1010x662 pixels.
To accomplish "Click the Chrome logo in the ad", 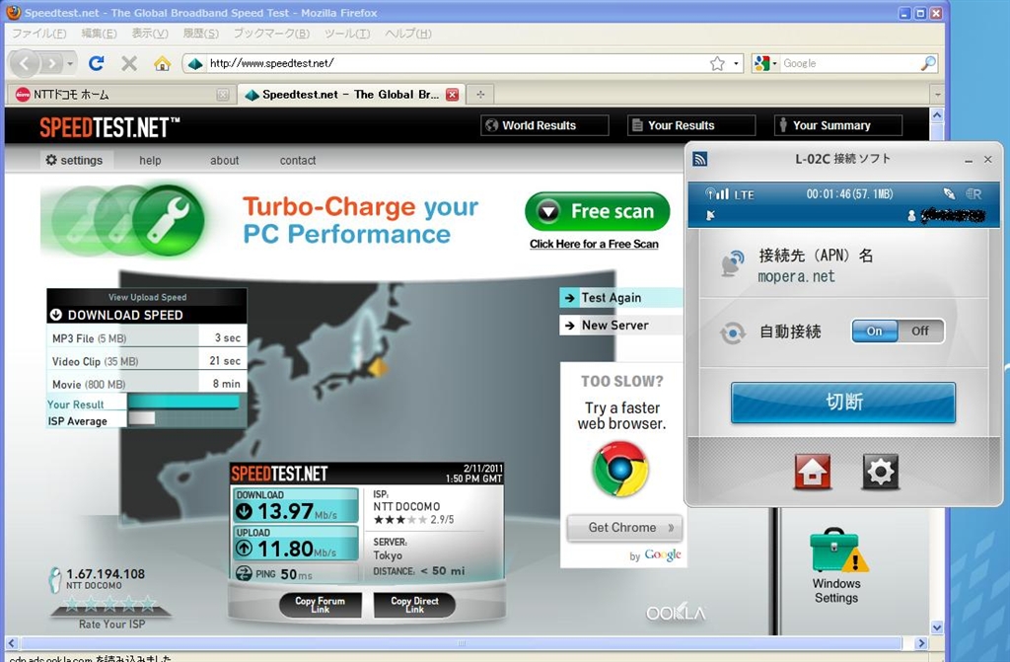I will pos(620,469).
